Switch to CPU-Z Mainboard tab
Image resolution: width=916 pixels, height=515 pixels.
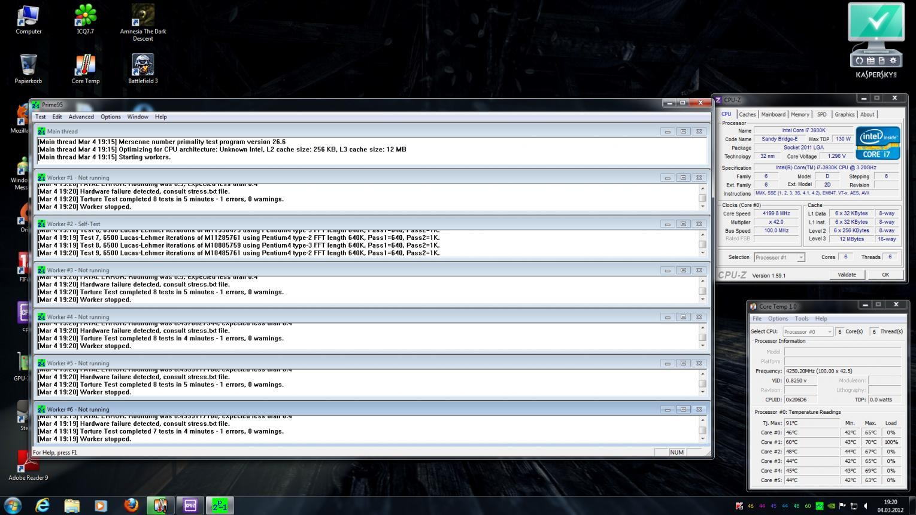tap(773, 114)
